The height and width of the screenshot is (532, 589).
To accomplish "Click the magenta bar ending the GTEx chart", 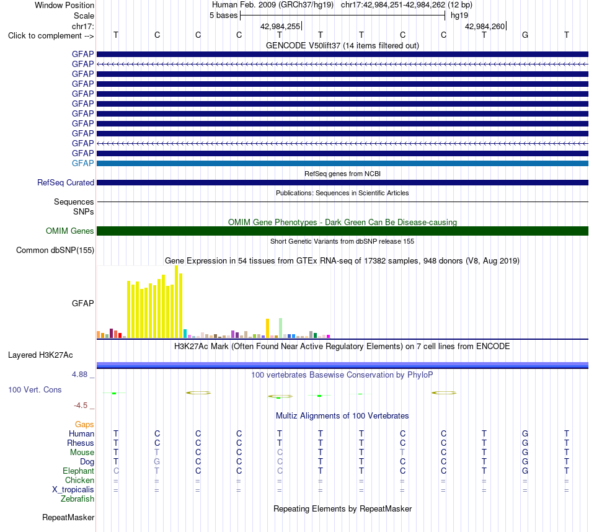I will click(x=328, y=336).
